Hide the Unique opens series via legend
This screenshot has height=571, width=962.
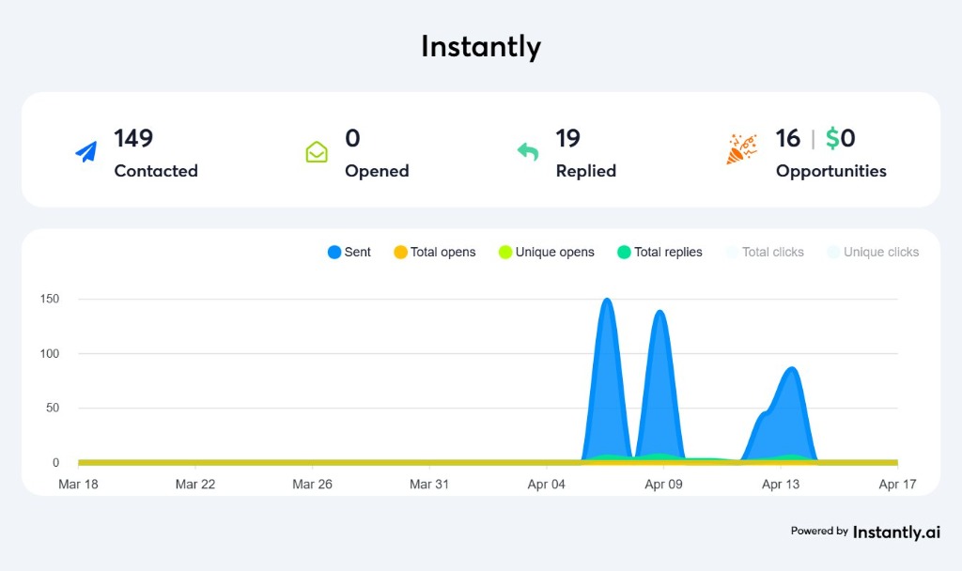(x=546, y=252)
